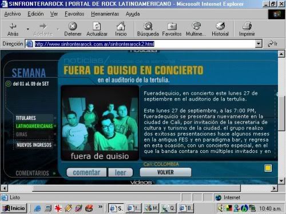Viewport: 286px width, 214px height.
Task: Open COMENTARIOS section link
Action: tap(32, 173)
